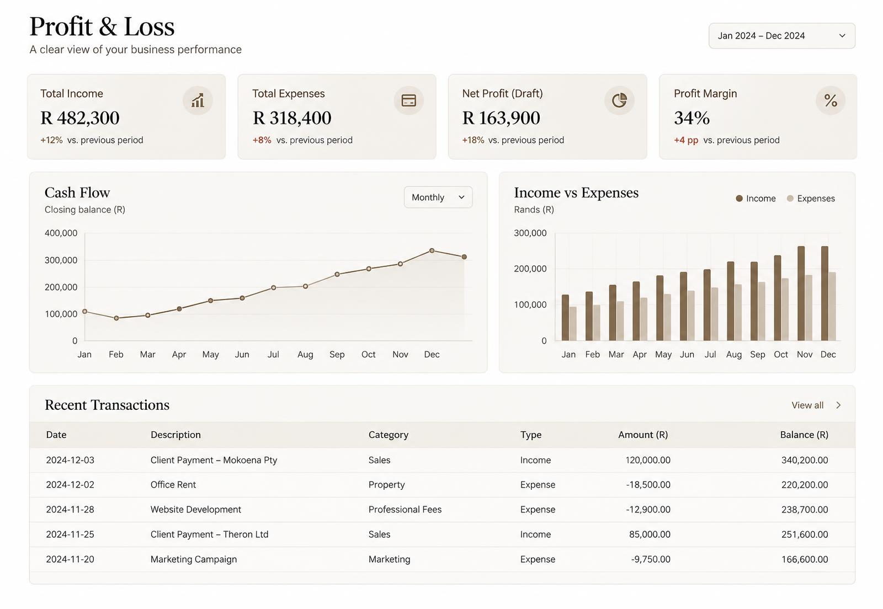Click the Jan data point on Cash Flow line

[x=84, y=312]
